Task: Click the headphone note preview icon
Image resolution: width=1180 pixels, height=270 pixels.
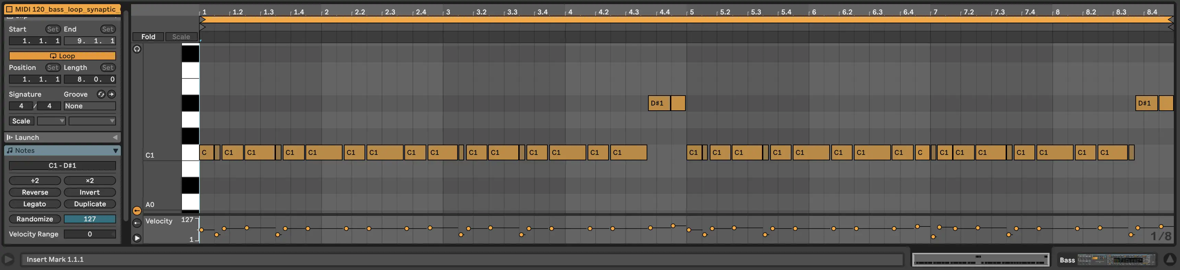Action: click(137, 49)
